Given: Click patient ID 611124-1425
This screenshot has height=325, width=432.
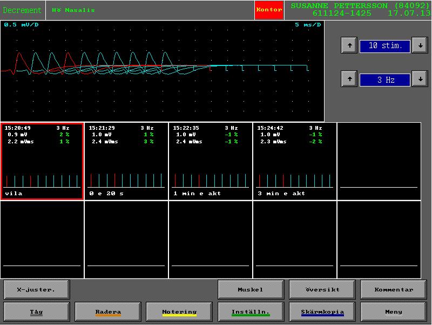Looking at the screenshot, I should click(x=342, y=13).
